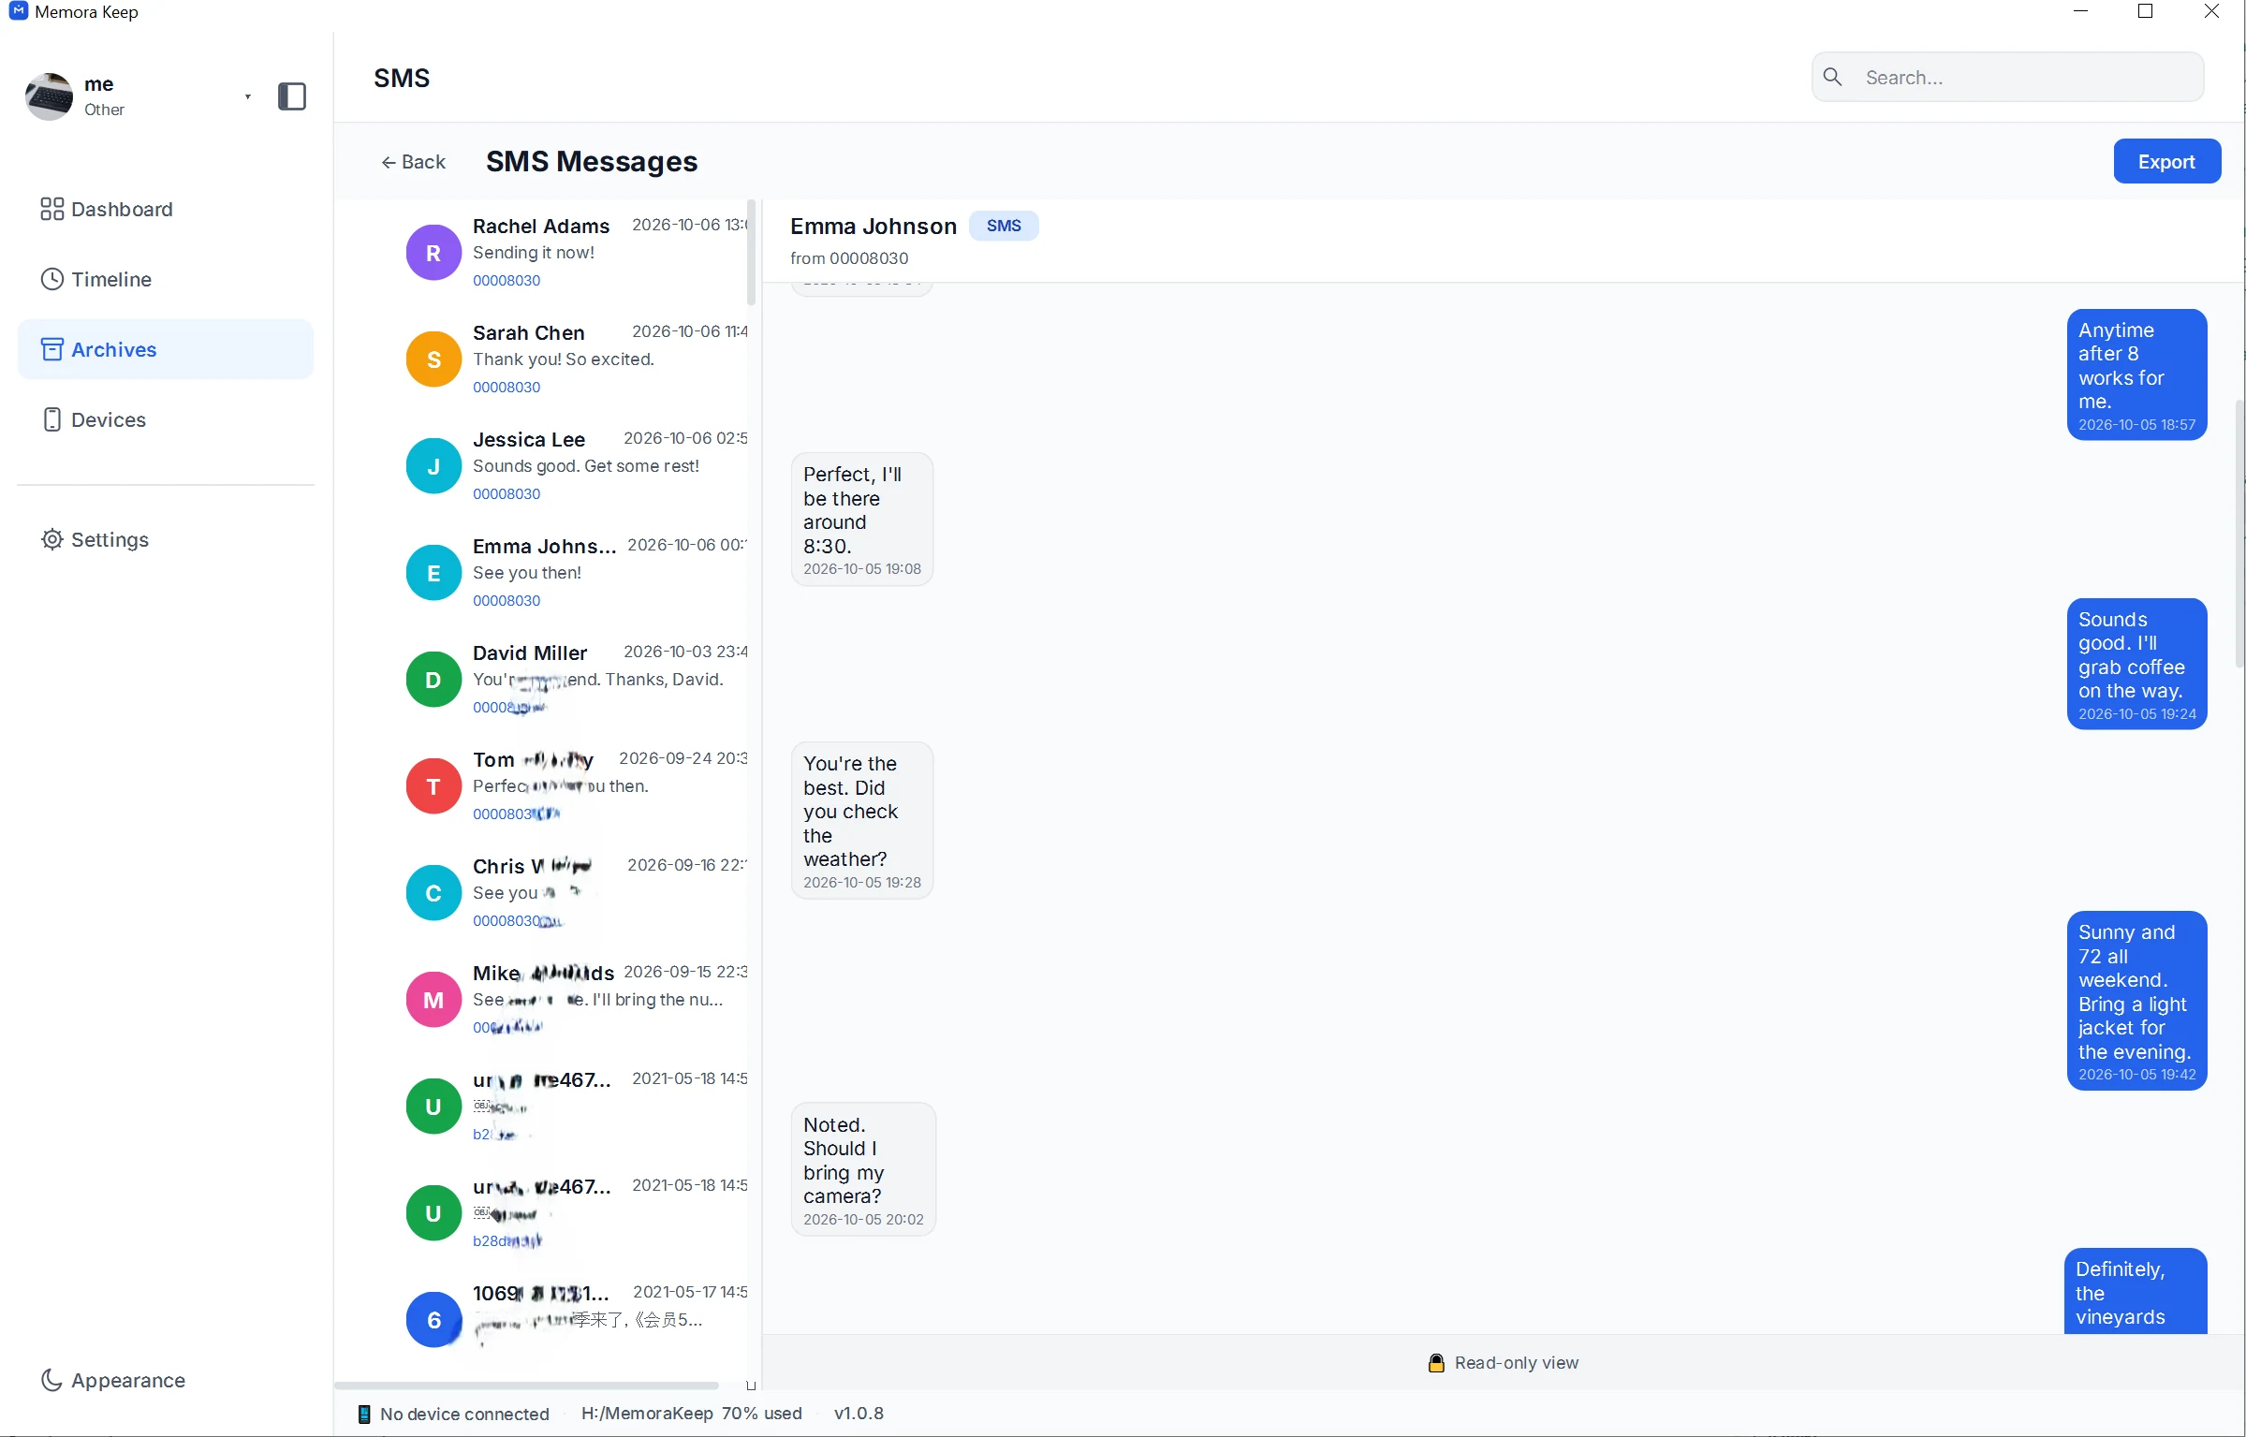Click the purple R avatar for Rachel

[433, 253]
